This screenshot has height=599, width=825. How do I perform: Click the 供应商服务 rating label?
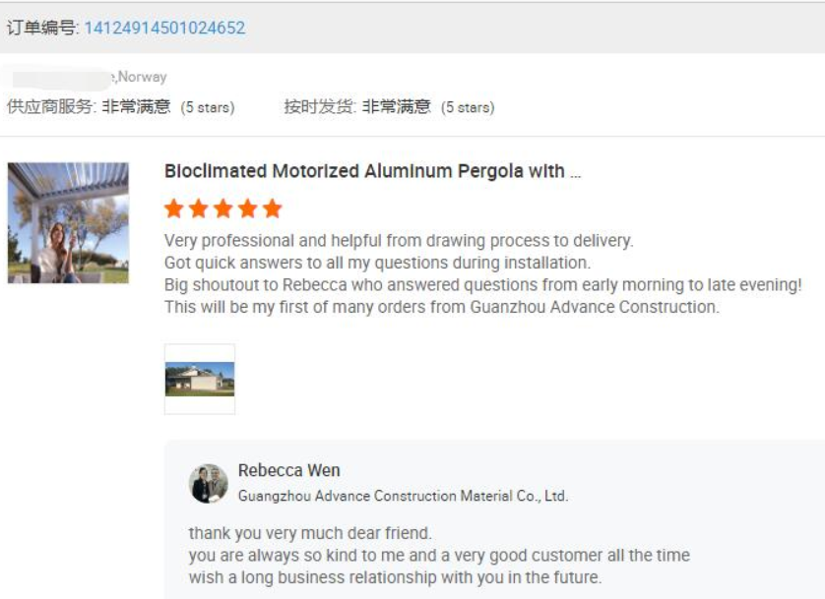(51, 106)
